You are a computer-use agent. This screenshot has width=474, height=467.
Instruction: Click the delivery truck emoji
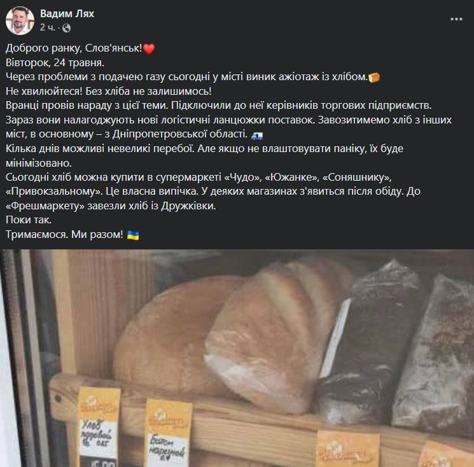click(x=257, y=135)
